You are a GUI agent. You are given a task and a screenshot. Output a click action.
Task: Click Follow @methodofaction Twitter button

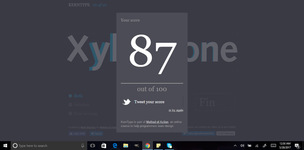pos(199,133)
